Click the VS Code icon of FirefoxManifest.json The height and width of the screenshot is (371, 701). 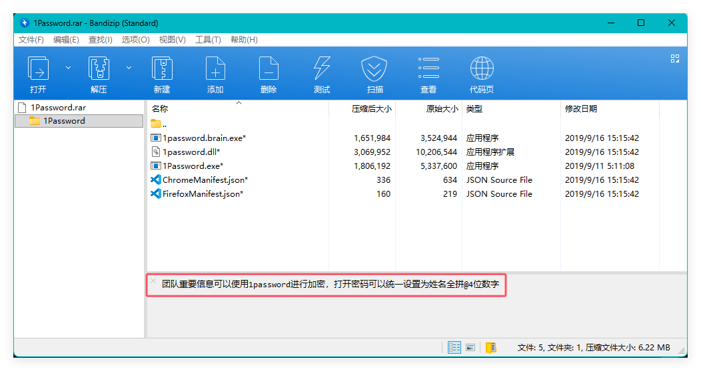(155, 193)
